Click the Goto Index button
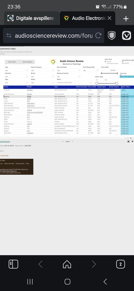Screen dimensions: 134x291 coord(12,62)
